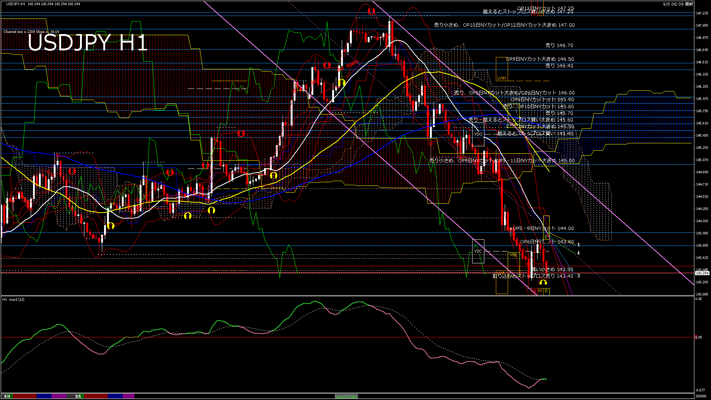Click the USDJPY,H1 quote header text
711x400 pixels.
coord(44,4)
